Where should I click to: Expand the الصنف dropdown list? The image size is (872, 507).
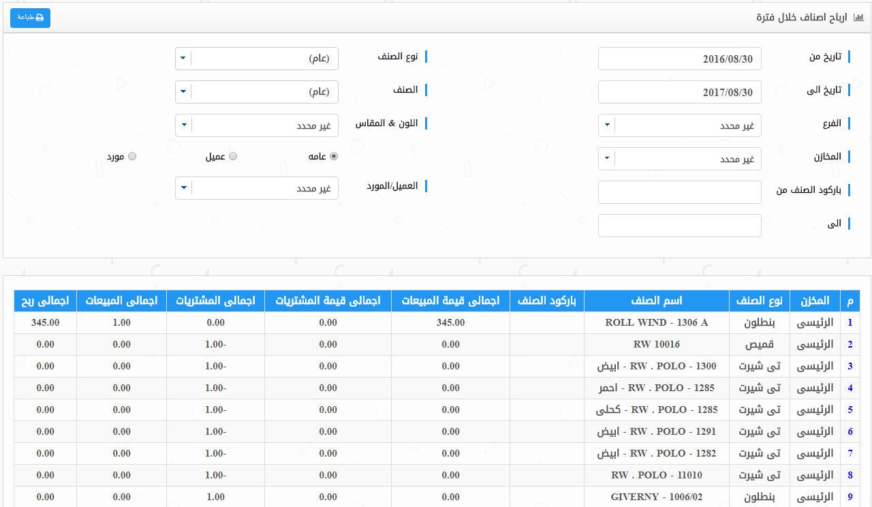tap(257, 92)
